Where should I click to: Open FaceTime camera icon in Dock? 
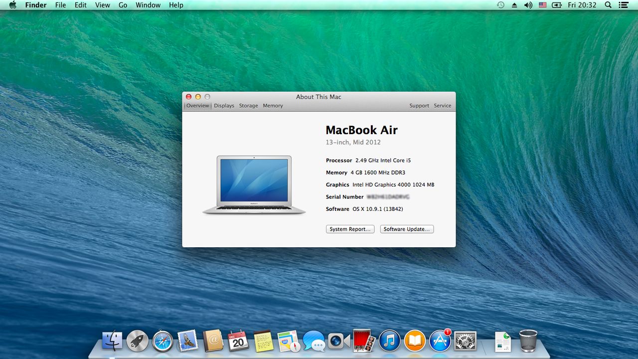coord(339,341)
